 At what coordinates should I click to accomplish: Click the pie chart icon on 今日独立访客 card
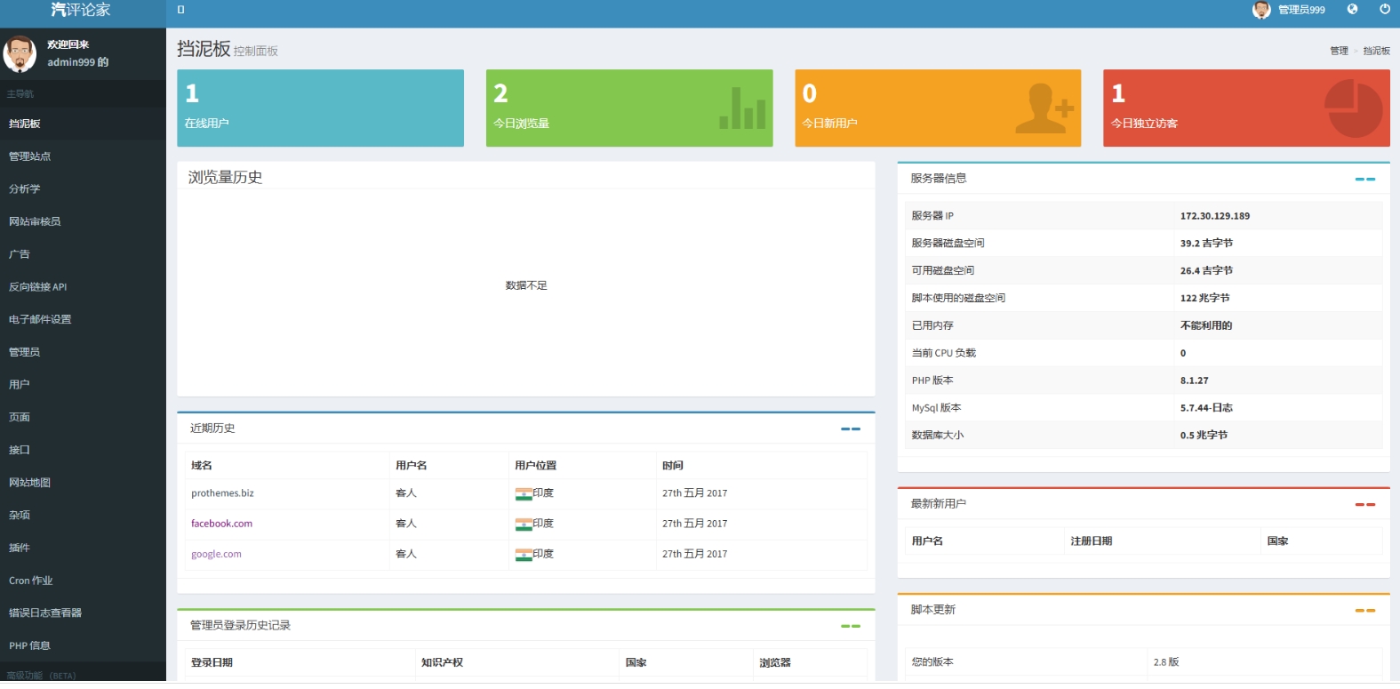point(1353,108)
